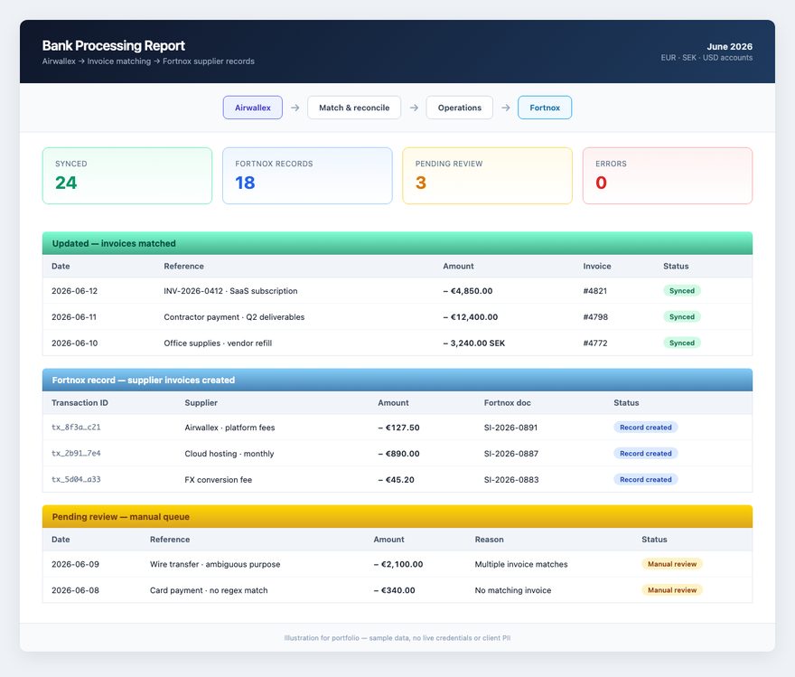Select transaction tx_5d04…a33
Image resolution: width=795 pixels, height=677 pixels.
coord(76,479)
